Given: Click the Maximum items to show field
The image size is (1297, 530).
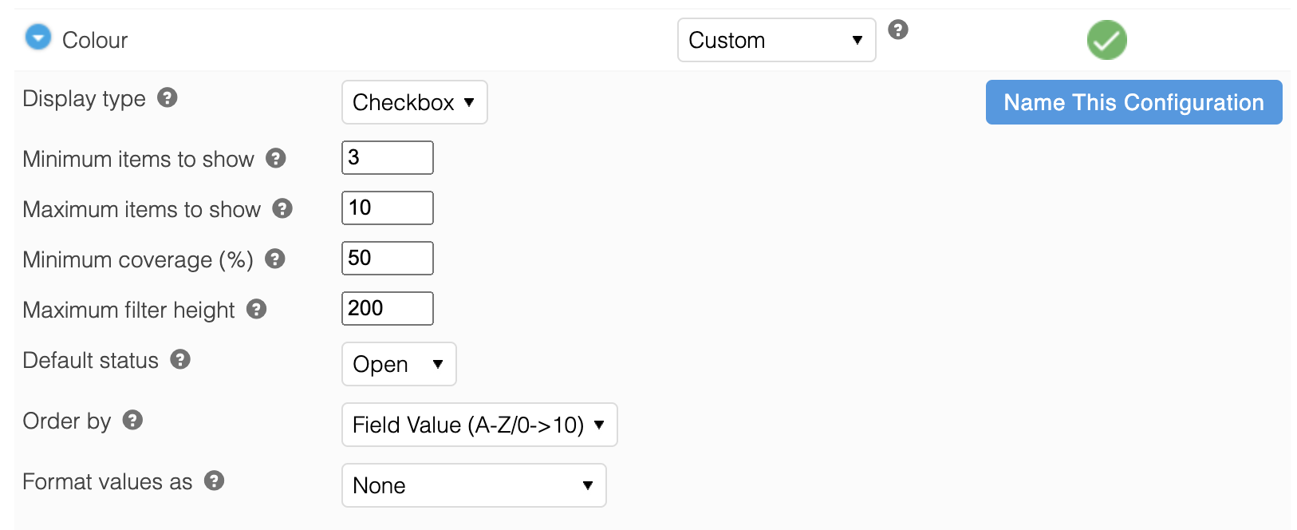Looking at the screenshot, I should 388,208.
